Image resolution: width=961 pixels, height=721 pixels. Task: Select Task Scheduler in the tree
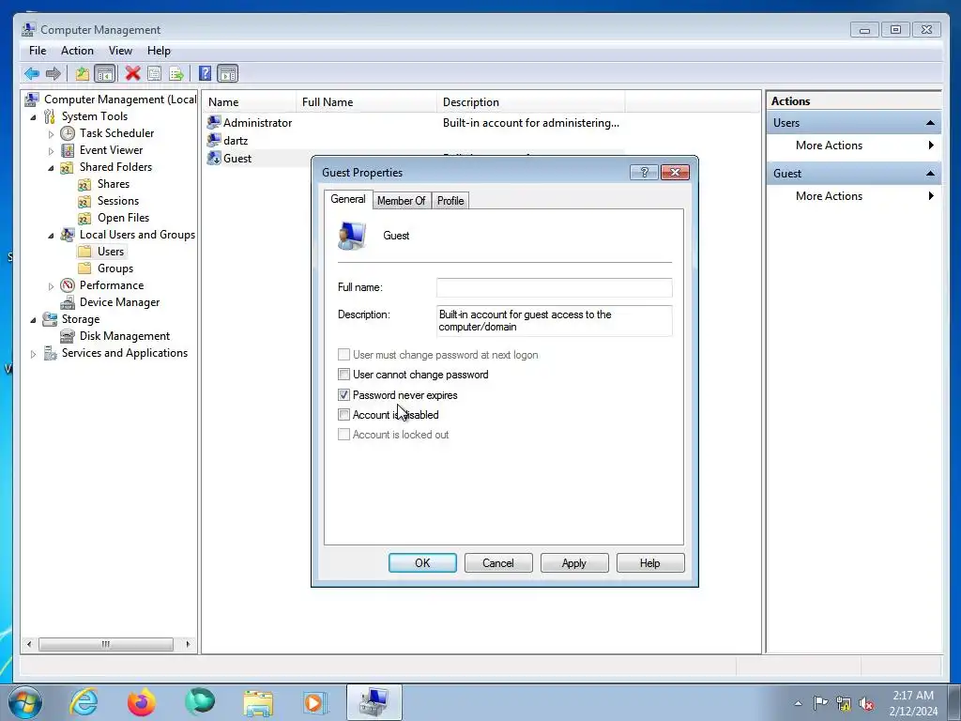116,133
